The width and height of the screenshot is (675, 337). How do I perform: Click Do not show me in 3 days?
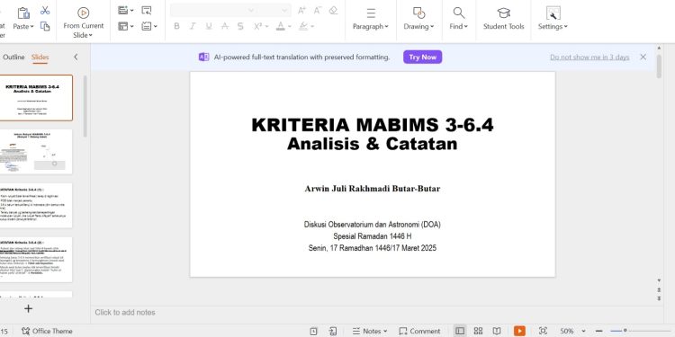click(589, 58)
